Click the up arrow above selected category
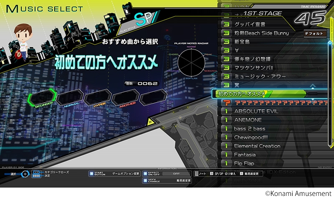 312,86
